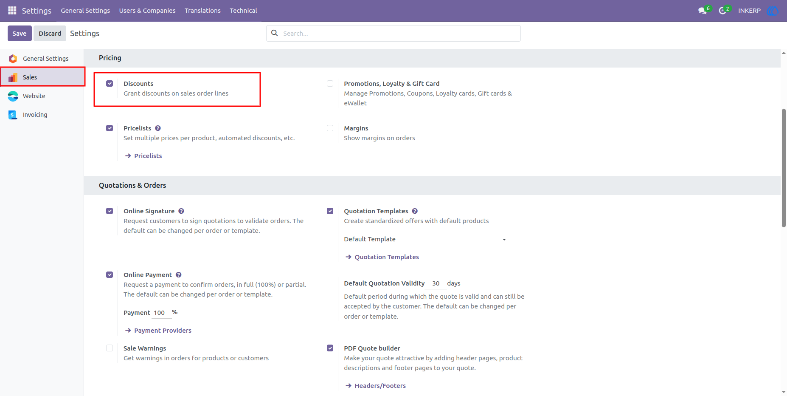Open the conversations message icon
The height and width of the screenshot is (396, 787).
(703, 11)
